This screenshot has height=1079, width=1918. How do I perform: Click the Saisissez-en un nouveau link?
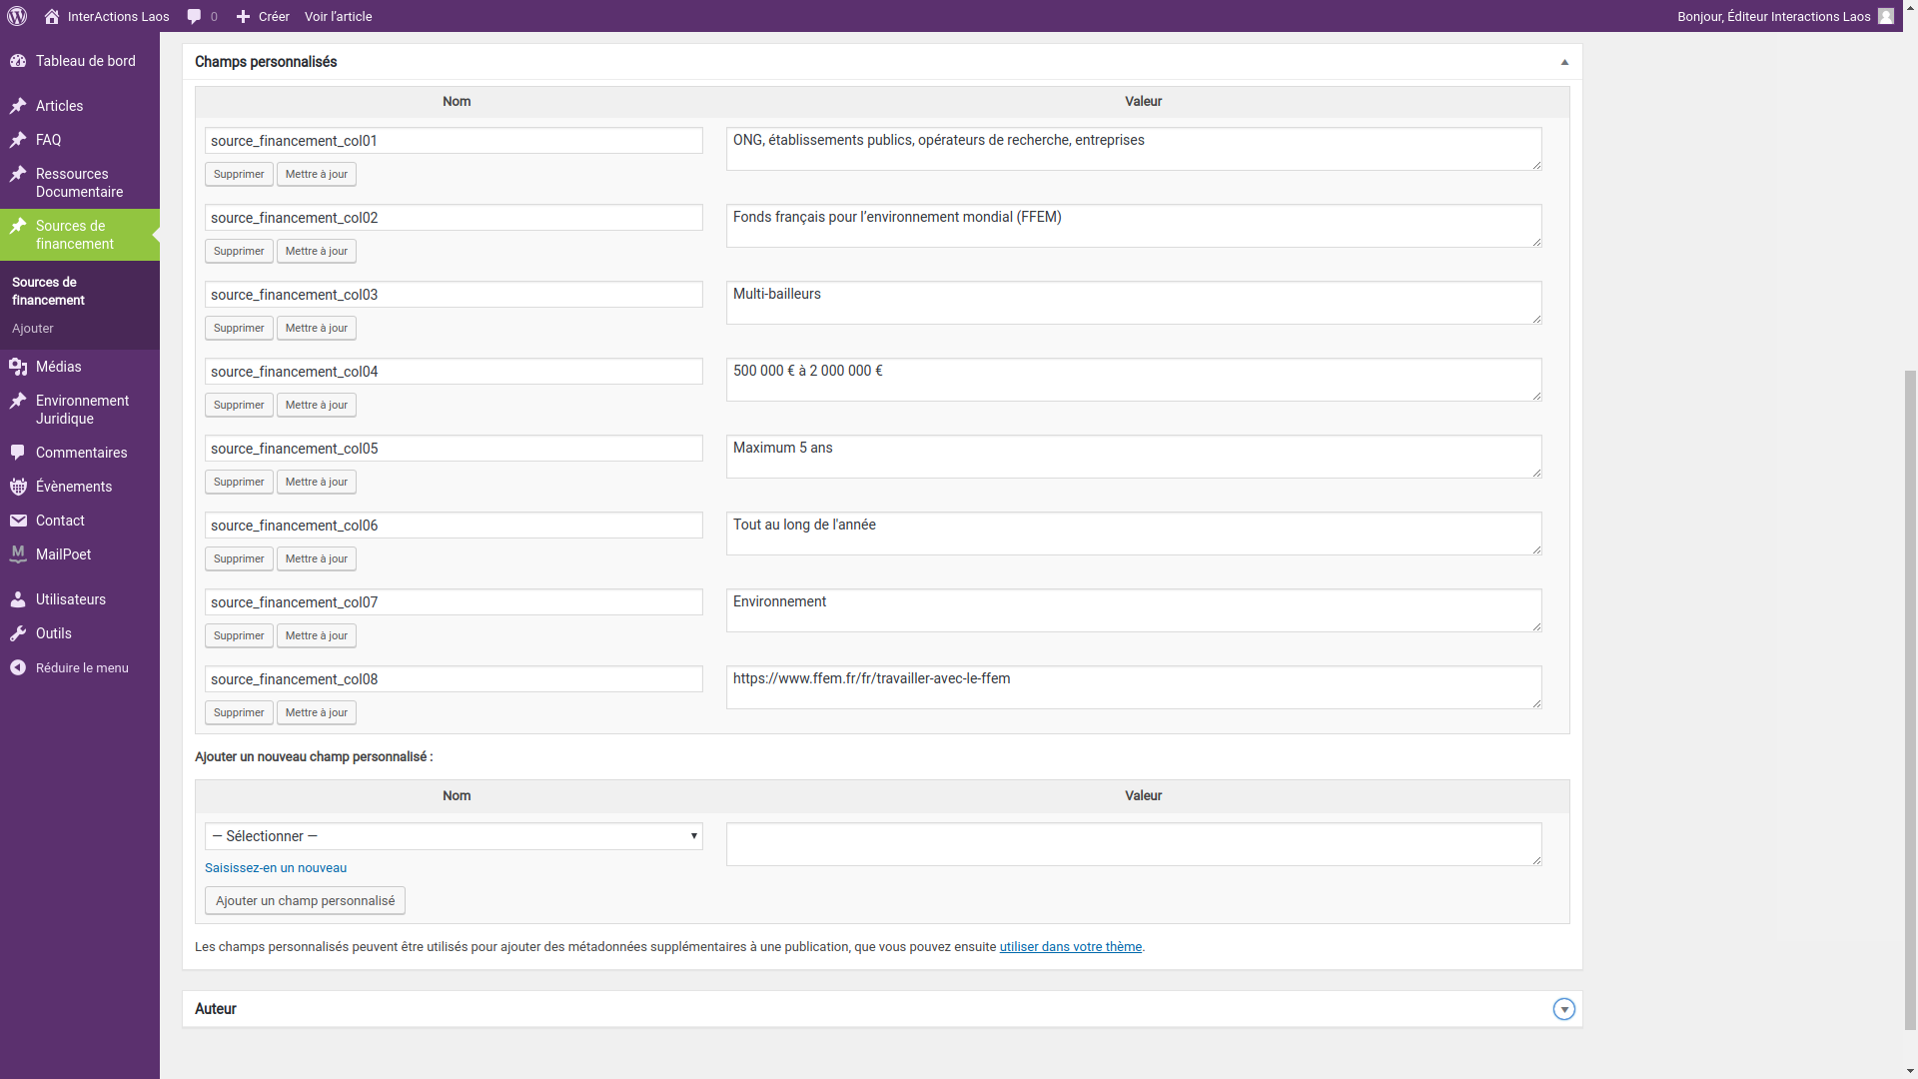(276, 868)
